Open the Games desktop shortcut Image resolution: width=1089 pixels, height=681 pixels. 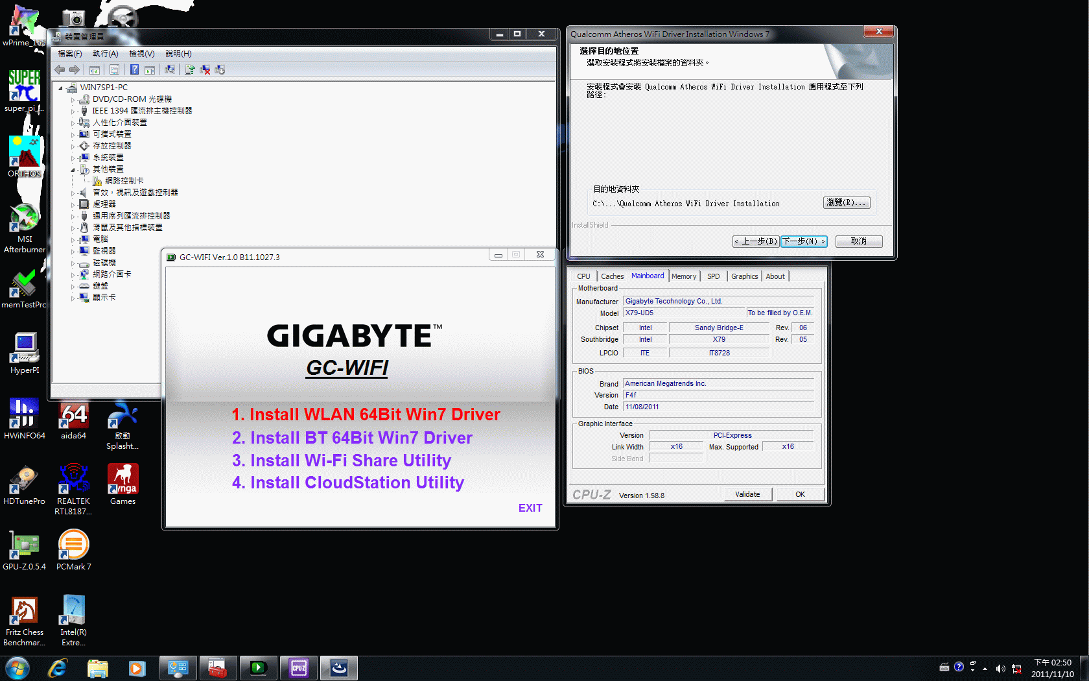click(x=123, y=484)
